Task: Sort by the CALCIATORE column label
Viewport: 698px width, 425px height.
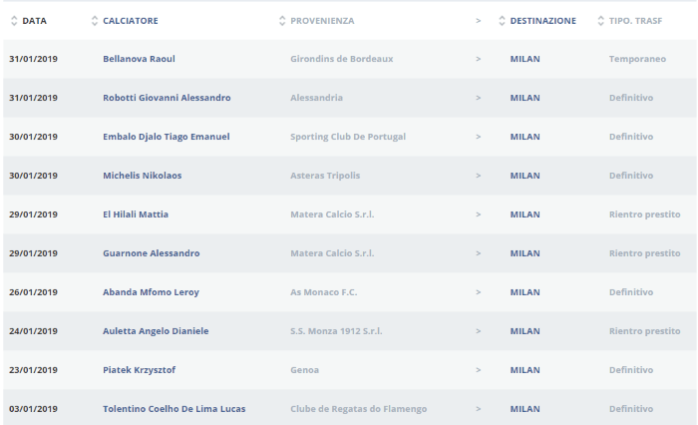Action: 130,21
